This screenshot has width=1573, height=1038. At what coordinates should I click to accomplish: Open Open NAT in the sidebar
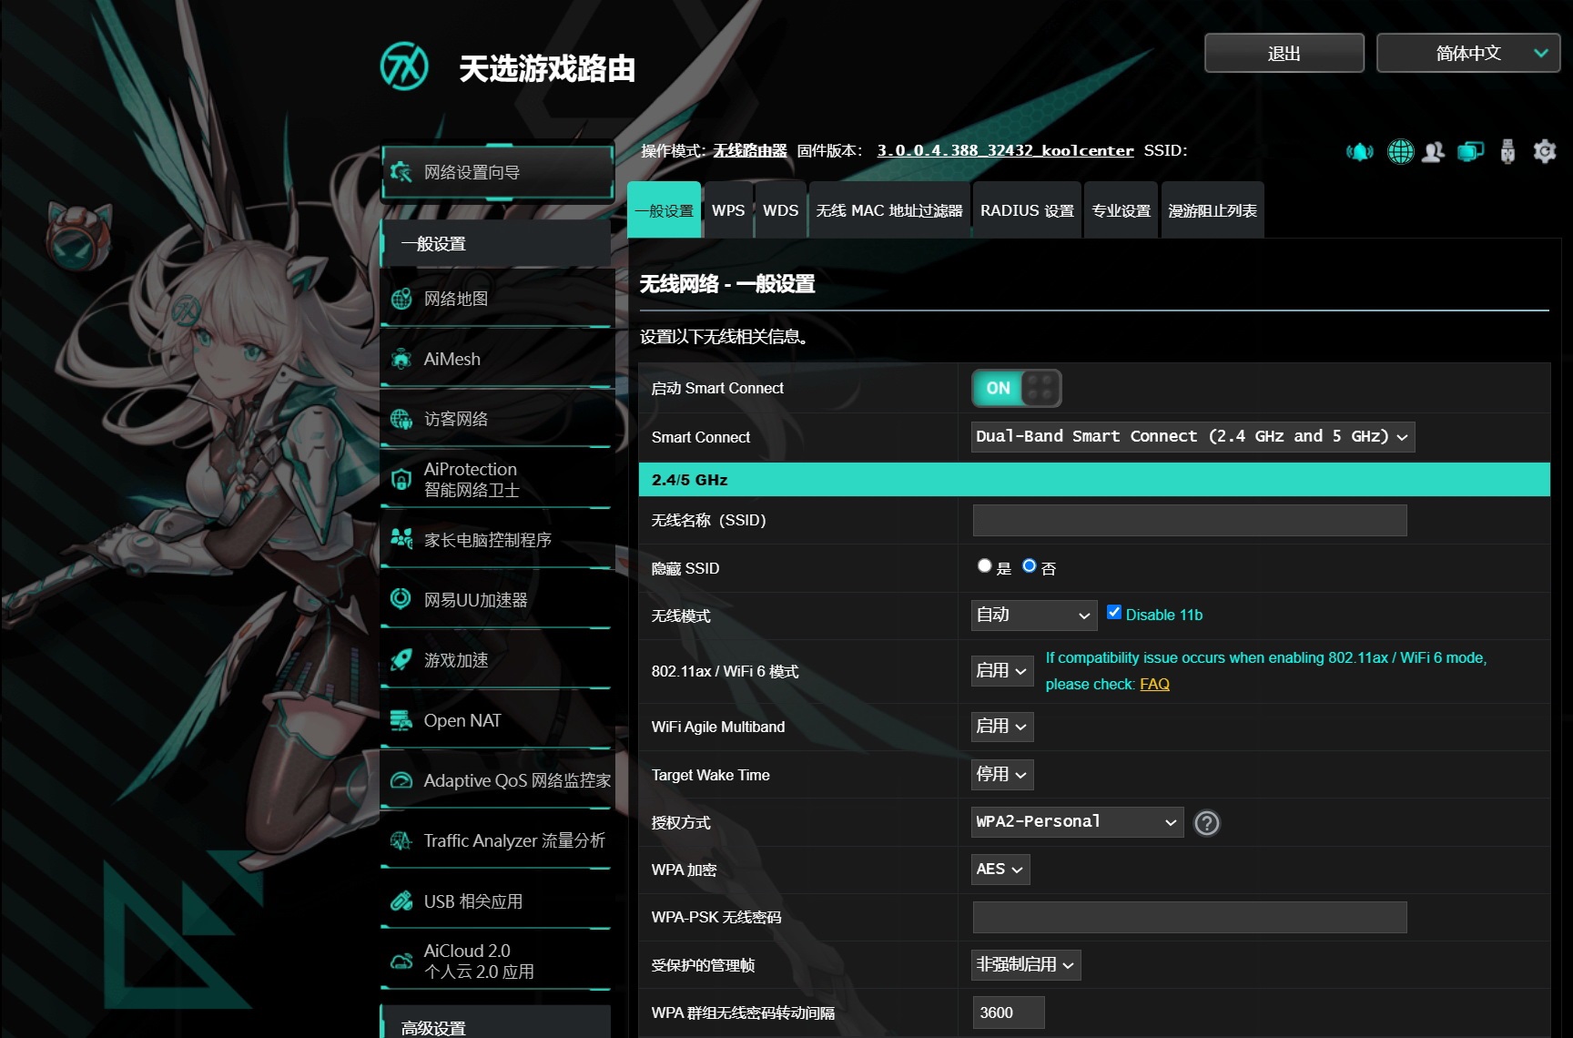[497, 720]
